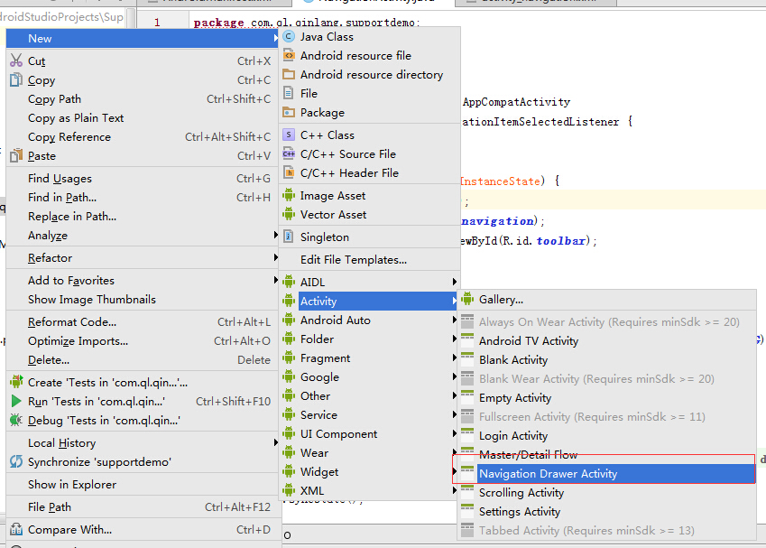Click the Image Asset android icon
The width and height of the screenshot is (766, 548).
[290, 196]
